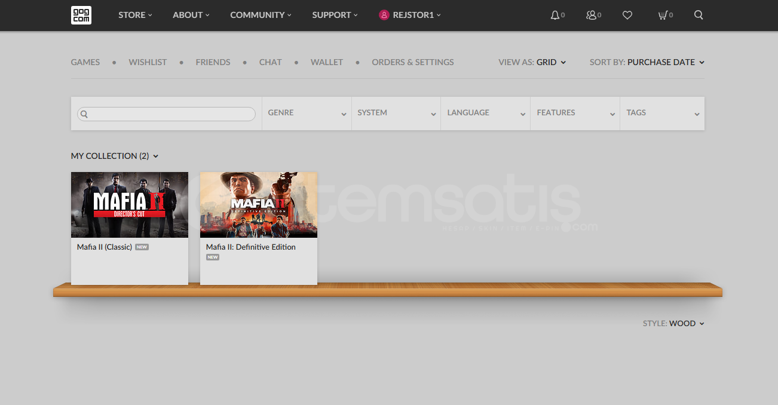Click the Mafia II: Definitive Edition title
Screen dimensions: 778x405
pyautogui.click(x=251, y=247)
